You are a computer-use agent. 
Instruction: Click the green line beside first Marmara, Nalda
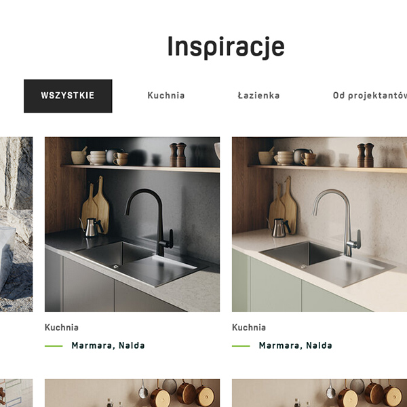click(54, 346)
